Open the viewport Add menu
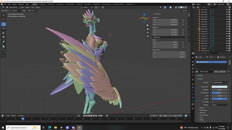 click(x=33, y=7)
